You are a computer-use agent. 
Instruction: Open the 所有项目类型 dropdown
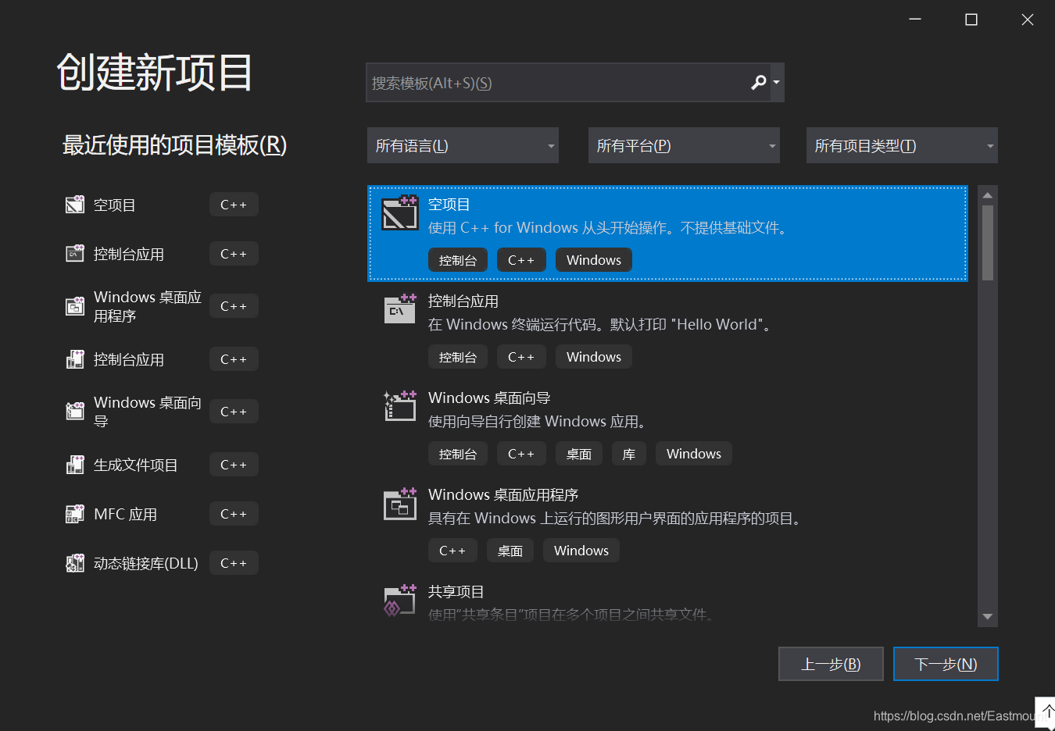click(901, 145)
